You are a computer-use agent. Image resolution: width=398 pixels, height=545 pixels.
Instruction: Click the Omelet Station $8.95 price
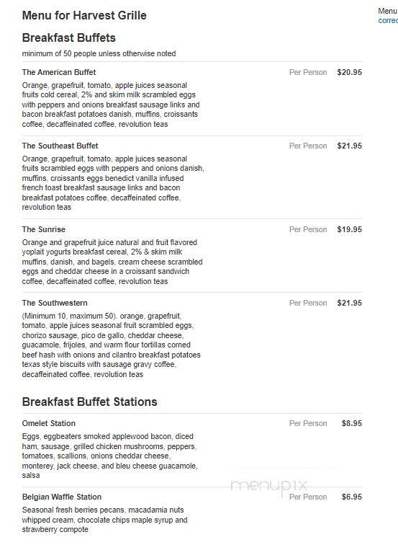pyautogui.click(x=352, y=423)
